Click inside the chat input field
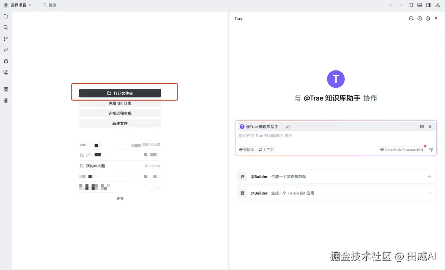 pos(309,135)
